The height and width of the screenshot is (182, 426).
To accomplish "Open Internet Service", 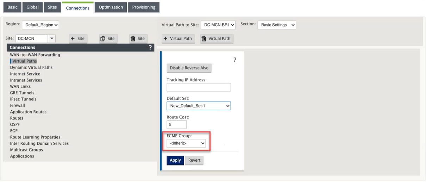I will click(25, 74).
